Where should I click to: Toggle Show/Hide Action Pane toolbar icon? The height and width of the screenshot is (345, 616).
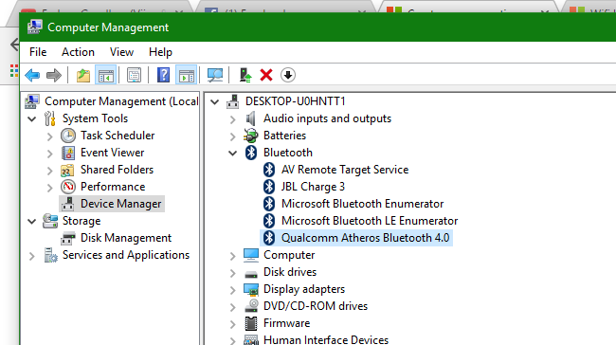[x=186, y=75]
